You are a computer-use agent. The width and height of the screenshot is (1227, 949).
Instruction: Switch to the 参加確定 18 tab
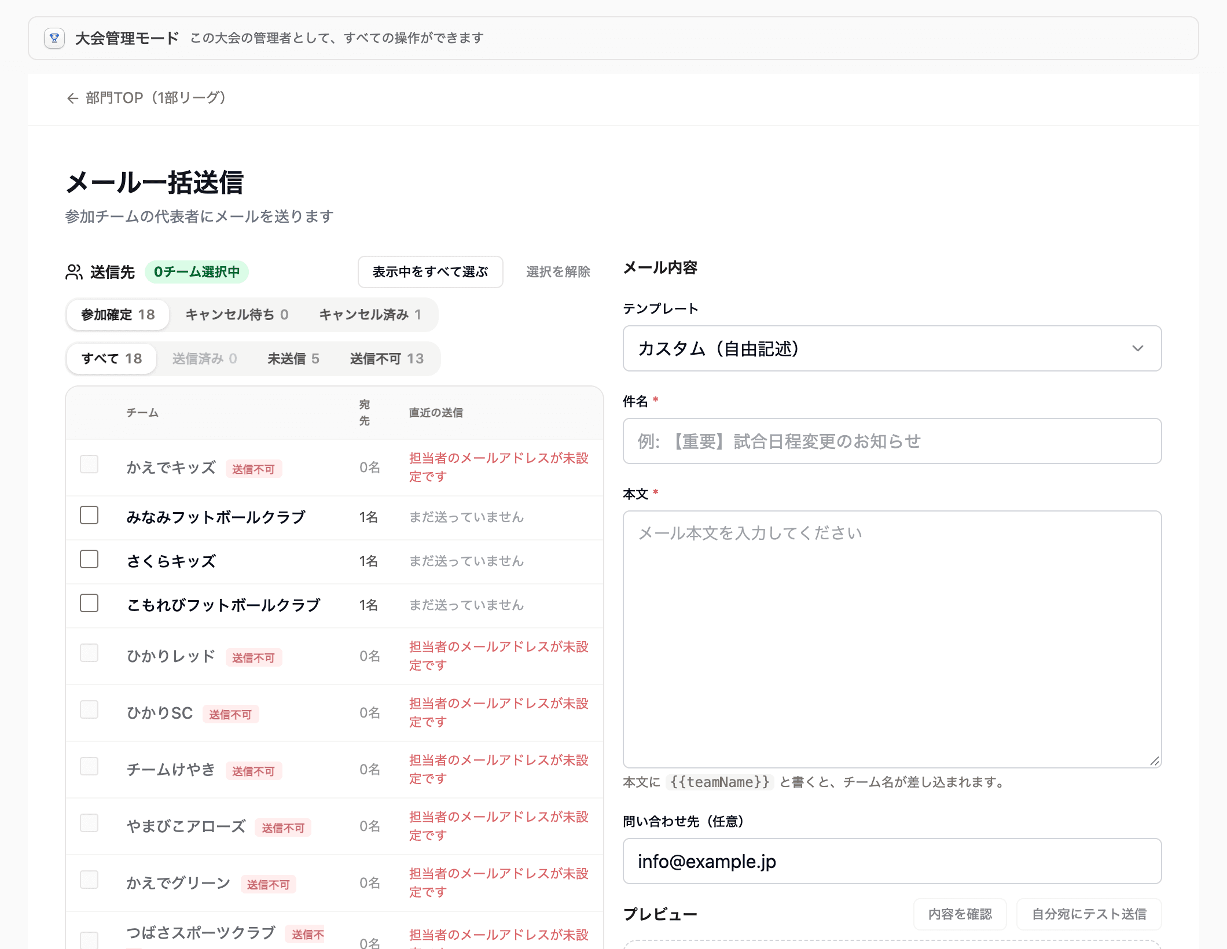click(x=118, y=315)
